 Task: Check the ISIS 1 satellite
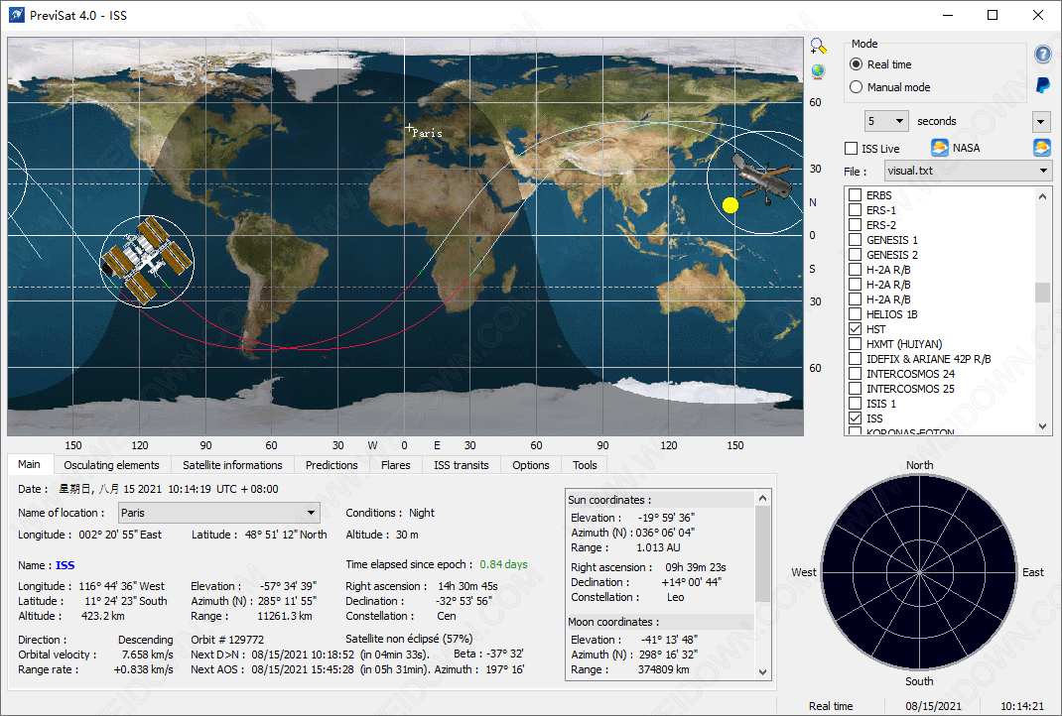(x=856, y=404)
